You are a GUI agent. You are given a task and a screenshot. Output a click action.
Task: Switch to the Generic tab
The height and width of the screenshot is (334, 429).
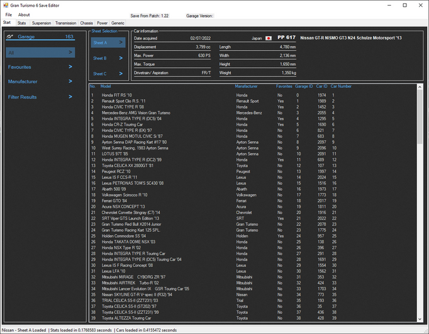118,23
